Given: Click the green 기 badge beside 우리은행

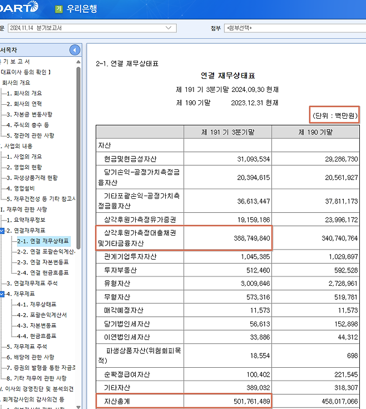Looking at the screenshot, I should click(x=59, y=9).
